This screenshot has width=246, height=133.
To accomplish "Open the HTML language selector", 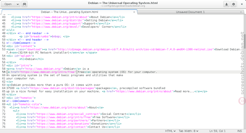I will 170,131.
